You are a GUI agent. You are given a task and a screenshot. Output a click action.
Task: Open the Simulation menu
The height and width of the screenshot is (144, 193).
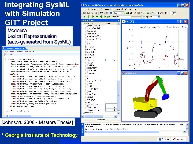point(95,9)
